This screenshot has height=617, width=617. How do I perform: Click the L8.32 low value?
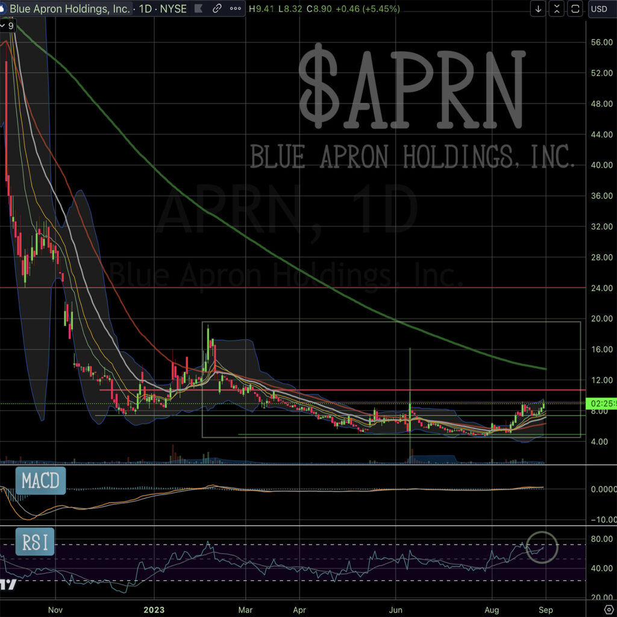click(290, 8)
